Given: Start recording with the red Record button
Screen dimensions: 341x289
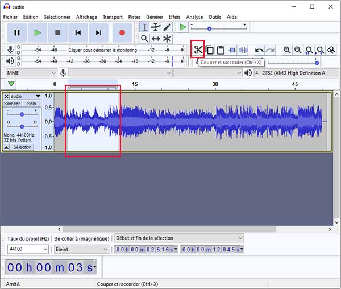Looking at the screenshot, I should point(122,32).
